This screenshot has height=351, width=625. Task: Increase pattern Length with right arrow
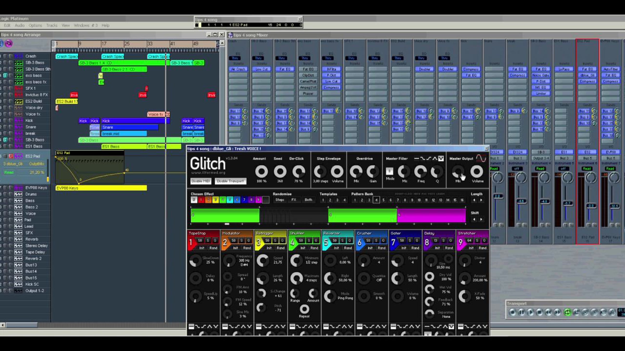click(481, 200)
